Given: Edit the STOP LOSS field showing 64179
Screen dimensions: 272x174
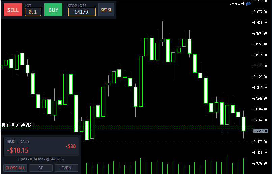Looking at the screenshot, I should [82, 12].
